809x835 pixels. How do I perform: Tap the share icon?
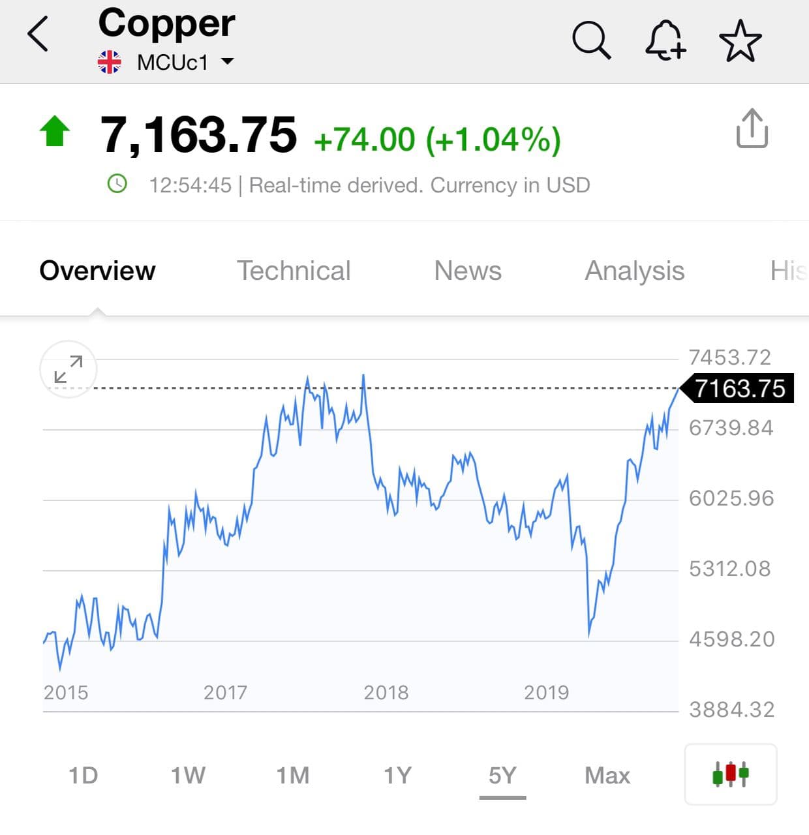(752, 129)
